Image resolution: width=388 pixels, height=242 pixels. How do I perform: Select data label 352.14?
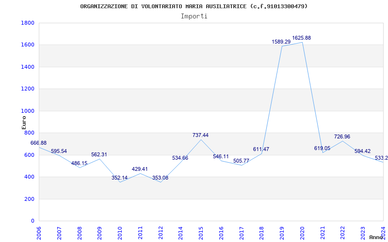click(119, 178)
